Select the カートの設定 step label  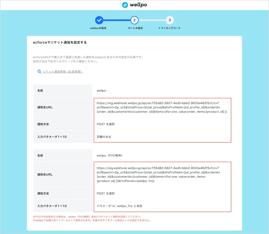click(x=134, y=28)
